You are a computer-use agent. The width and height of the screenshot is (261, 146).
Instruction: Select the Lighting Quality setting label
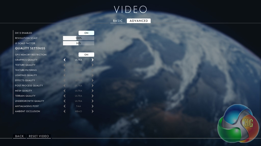click(26, 75)
